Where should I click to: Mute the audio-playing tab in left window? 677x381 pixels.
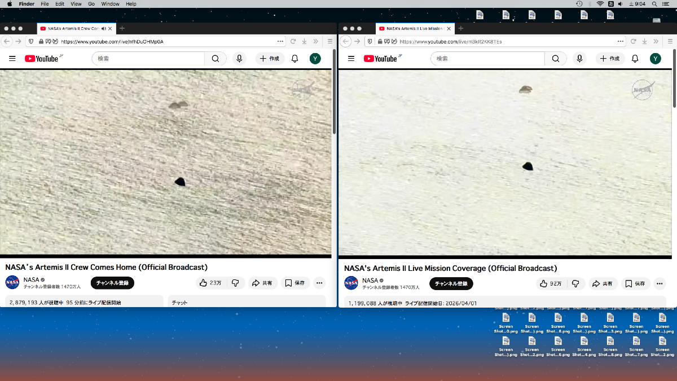pos(103,28)
